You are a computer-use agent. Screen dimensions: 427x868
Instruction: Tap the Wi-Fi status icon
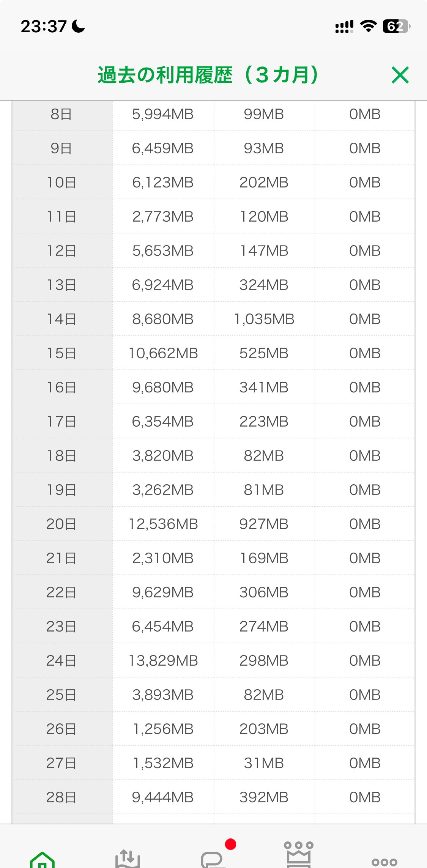pos(368,26)
